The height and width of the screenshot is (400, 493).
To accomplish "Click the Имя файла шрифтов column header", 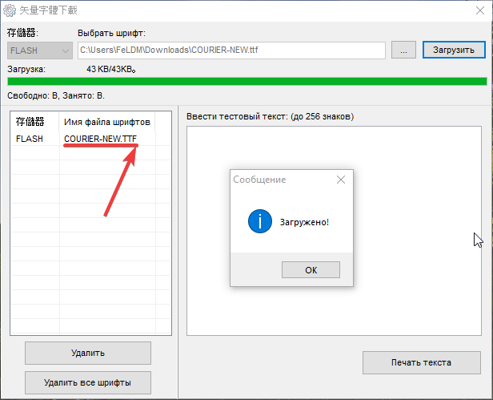I will [107, 122].
